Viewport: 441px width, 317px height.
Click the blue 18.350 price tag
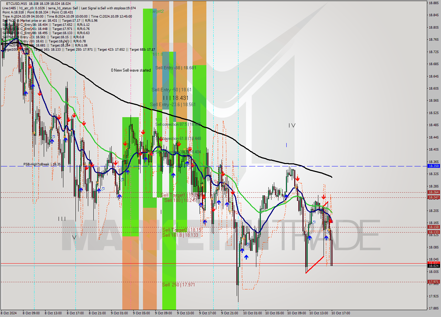click(x=433, y=166)
